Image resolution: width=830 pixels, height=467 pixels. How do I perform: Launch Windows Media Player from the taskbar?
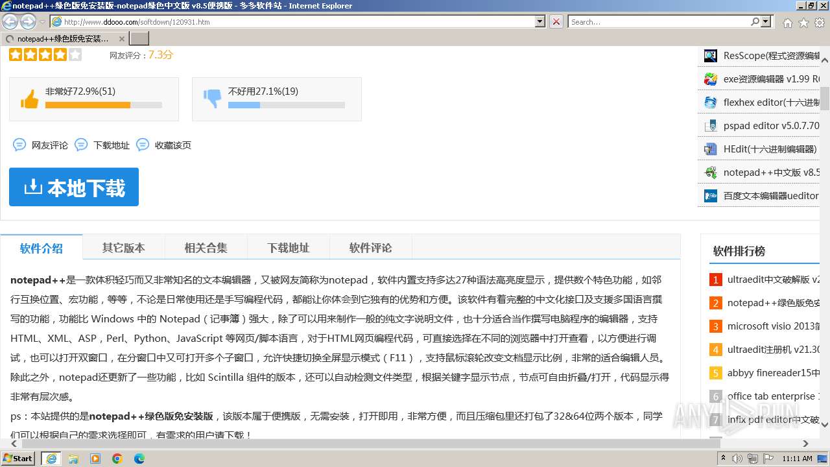pos(95,459)
